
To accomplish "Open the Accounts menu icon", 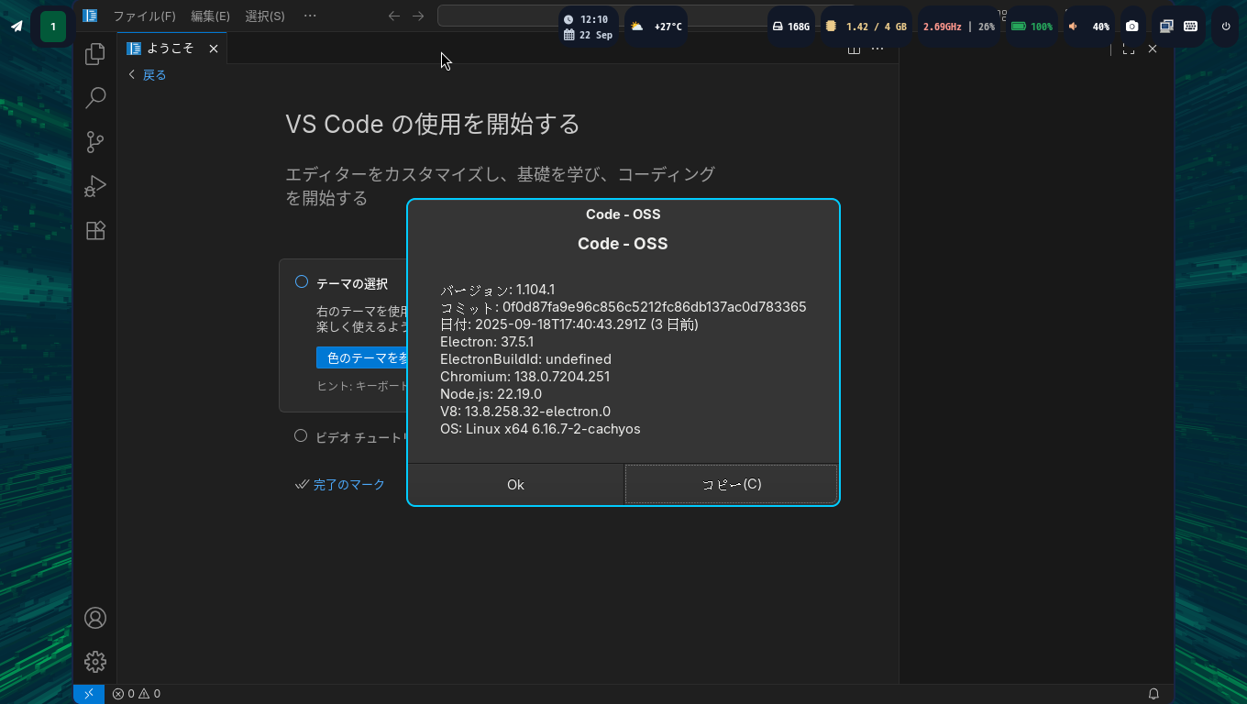I will tap(95, 618).
